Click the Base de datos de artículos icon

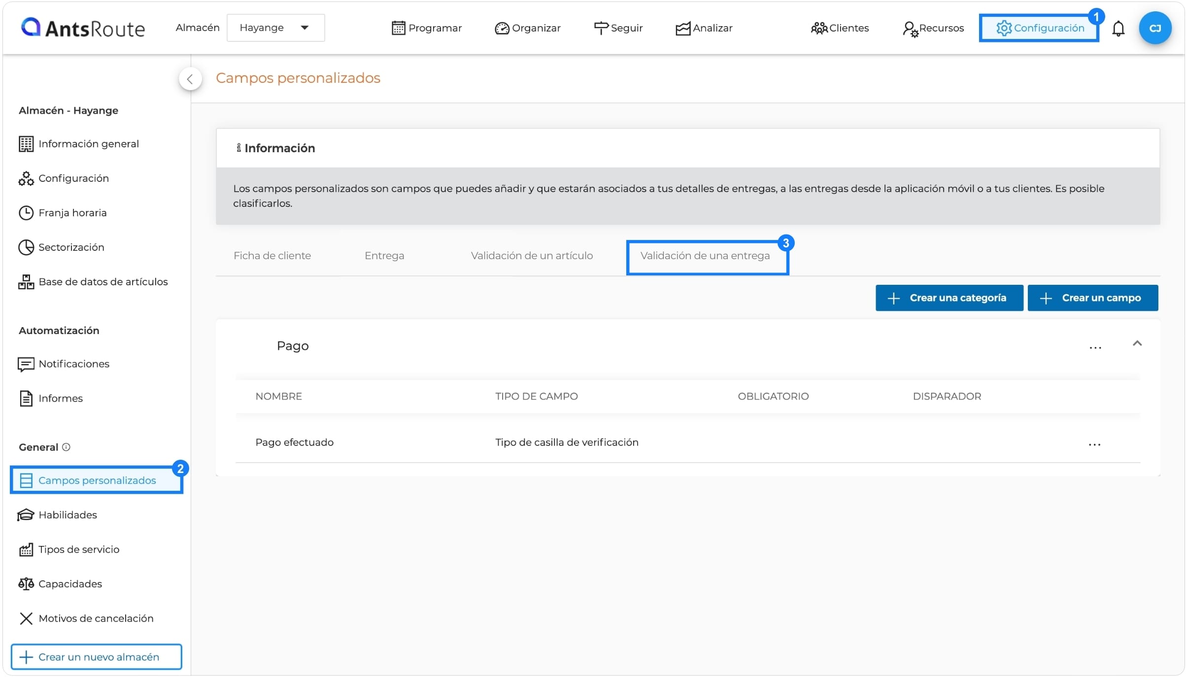(26, 282)
